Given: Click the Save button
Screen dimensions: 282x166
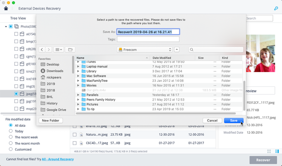Looking at the screenshot, I should point(233,121).
